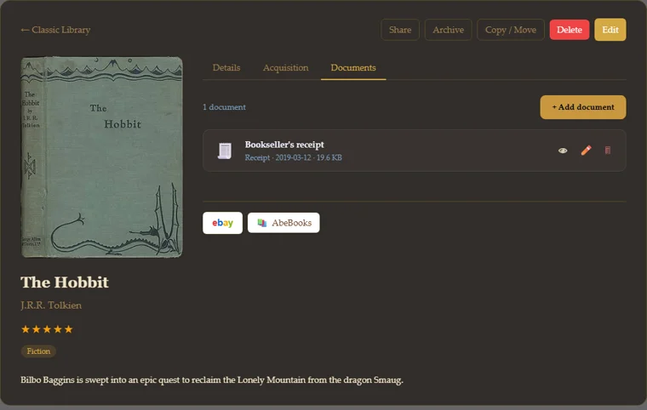Click the Share button
Image resolution: width=647 pixels, height=410 pixels.
pyautogui.click(x=400, y=30)
